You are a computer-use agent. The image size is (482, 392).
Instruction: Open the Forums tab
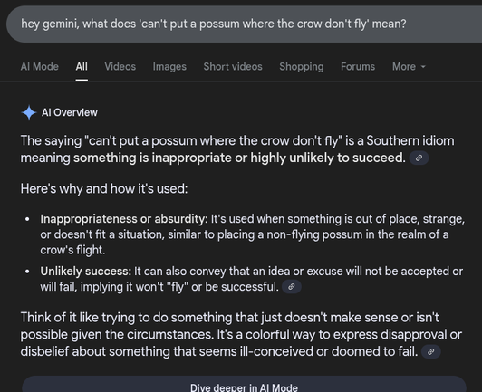click(x=358, y=67)
